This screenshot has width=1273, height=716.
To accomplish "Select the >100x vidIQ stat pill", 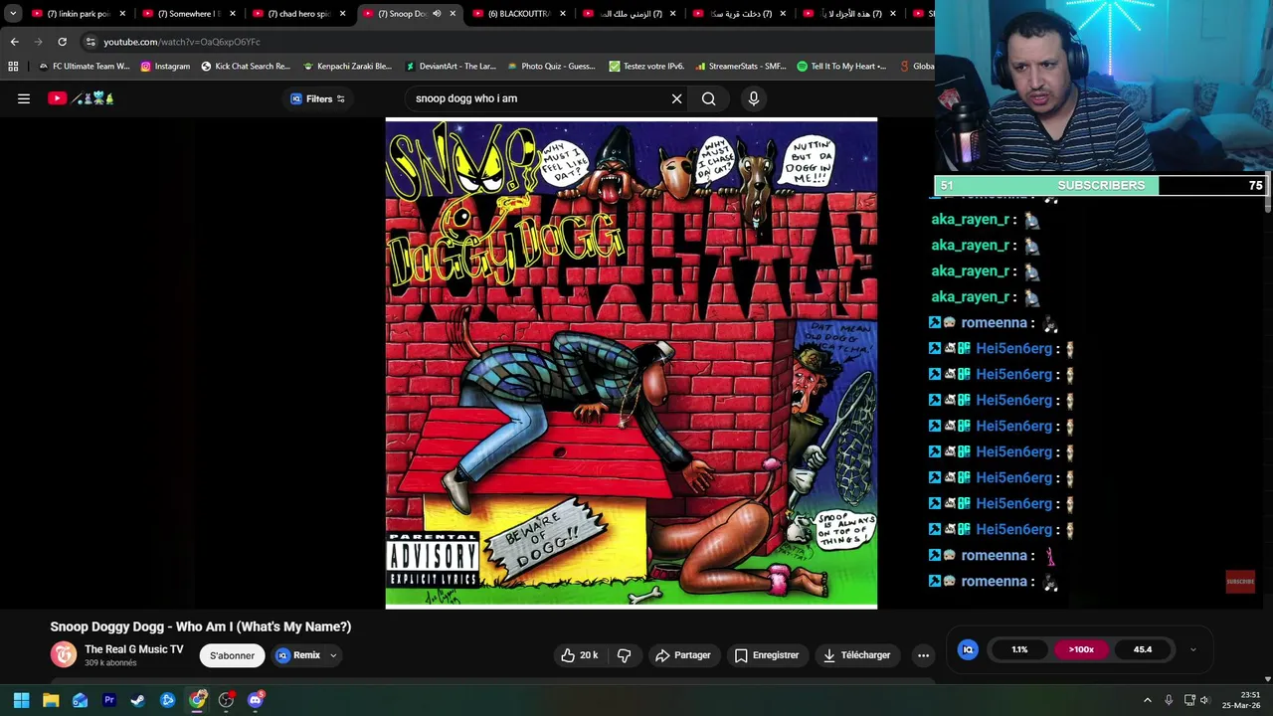I will click(x=1081, y=649).
